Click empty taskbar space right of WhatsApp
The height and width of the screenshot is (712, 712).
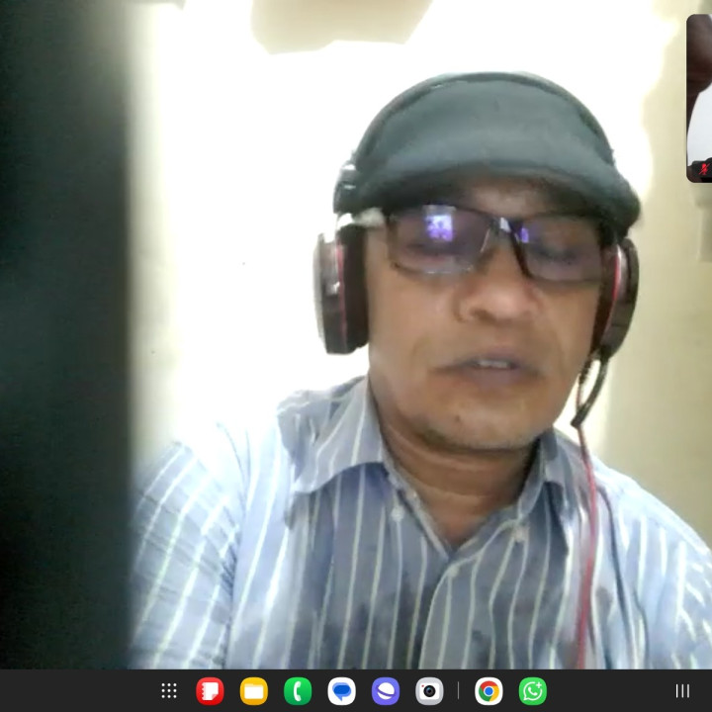point(603,691)
